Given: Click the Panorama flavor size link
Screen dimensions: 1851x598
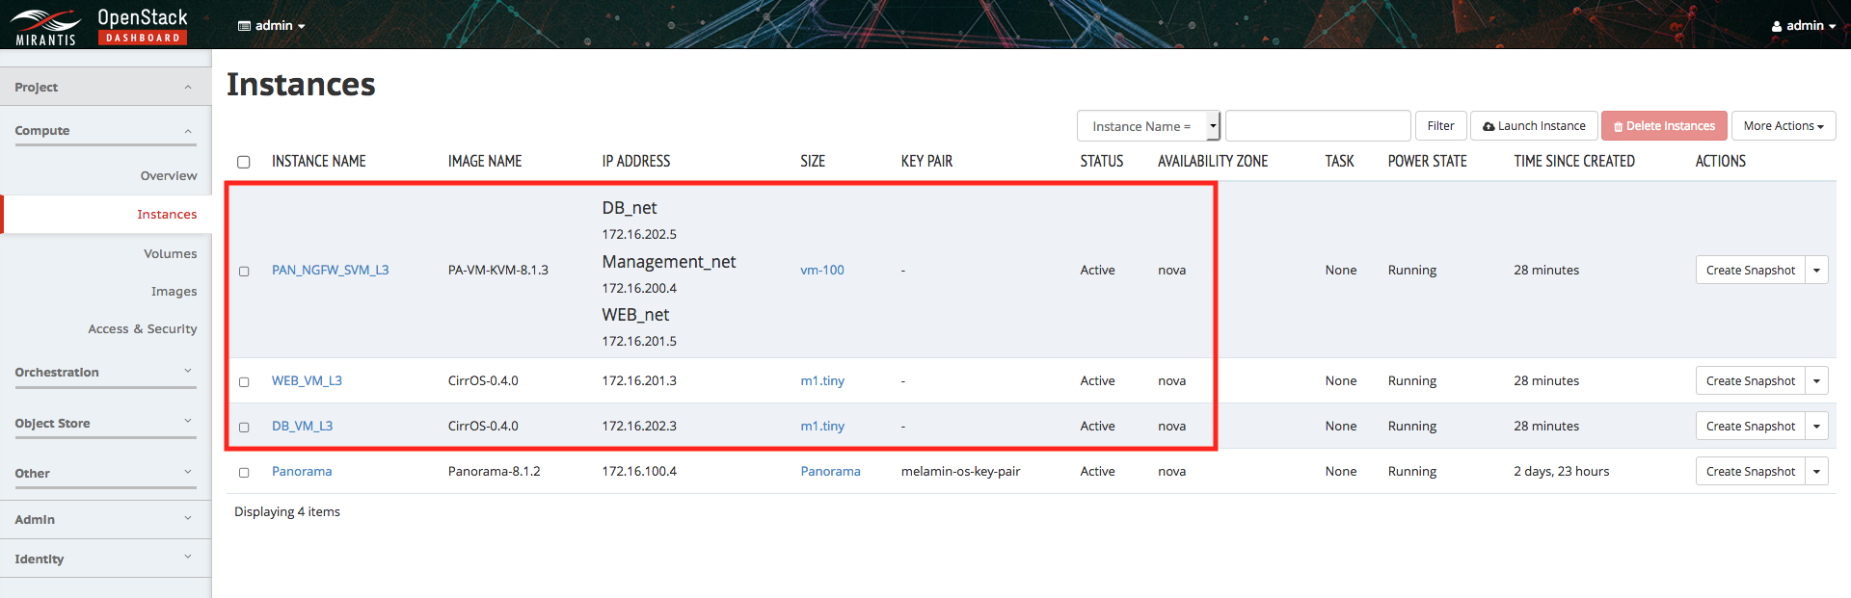Looking at the screenshot, I should 830,472.
